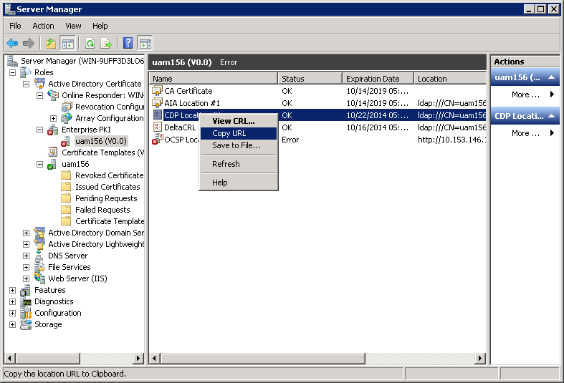Collapse the Active Directory Certificate Services node
This screenshot has height=383, width=564.
[x=27, y=84]
